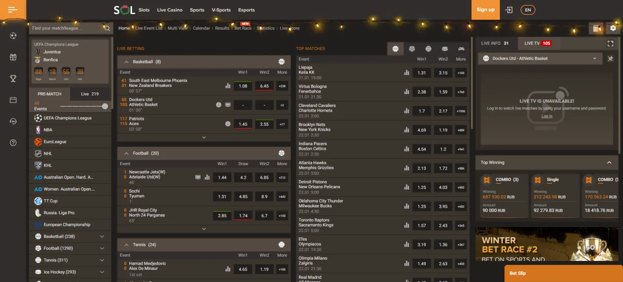Click the Log in link in Live TV
The image size is (623, 282).
click(547, 116)
